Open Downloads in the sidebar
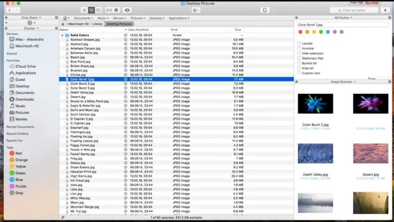The width and height of the screenshot is (394, 222). coord(22,99)
